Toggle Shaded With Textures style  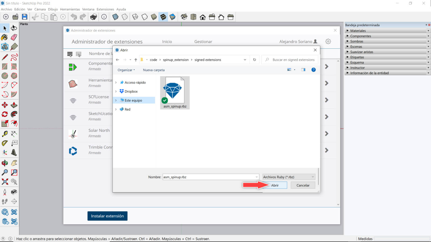(163, 17)
